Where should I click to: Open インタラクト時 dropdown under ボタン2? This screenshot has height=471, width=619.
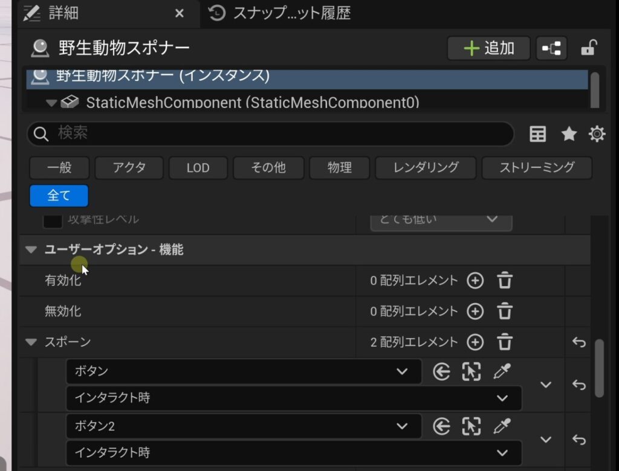coord(293,452)
